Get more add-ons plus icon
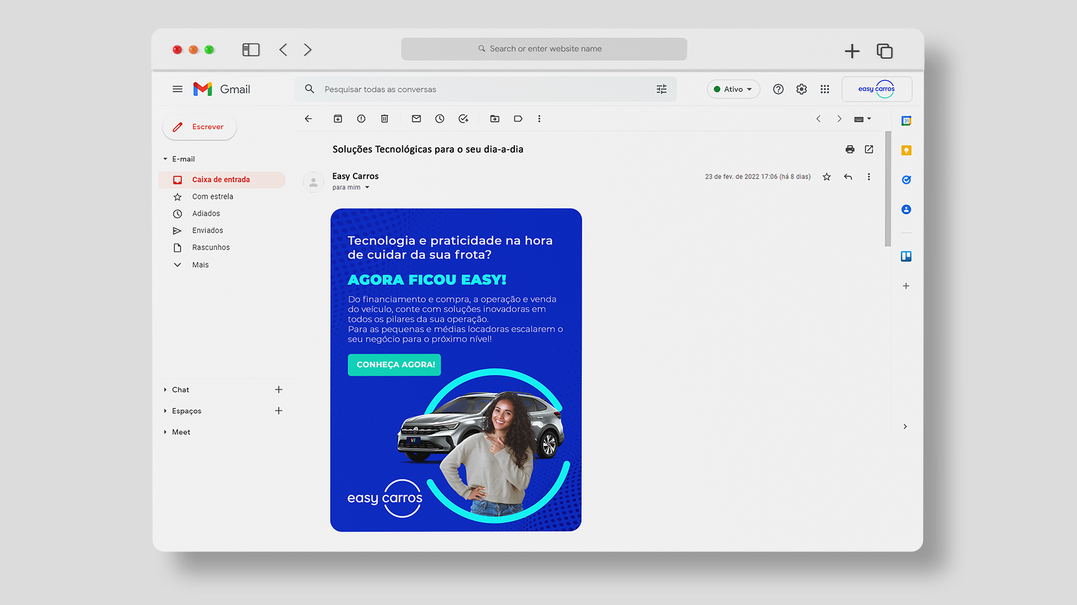The height and width of the screenshot is (605, 1077). click(x=906, y=286)
